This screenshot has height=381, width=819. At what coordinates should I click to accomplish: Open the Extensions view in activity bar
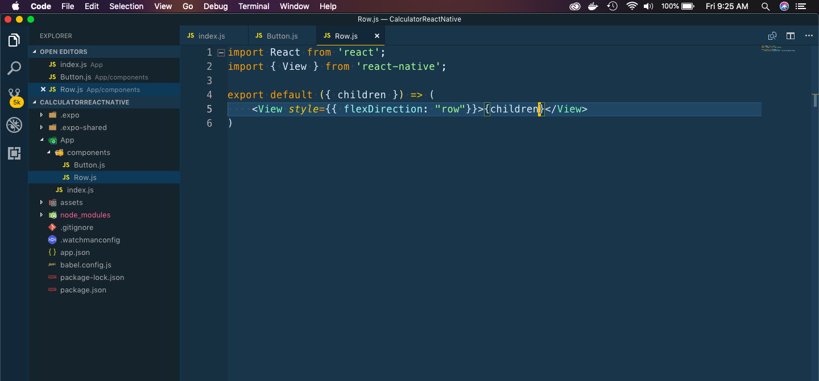pyautogui.click(x=14, y=153)
